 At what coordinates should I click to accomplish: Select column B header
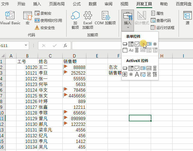(27, 56)
